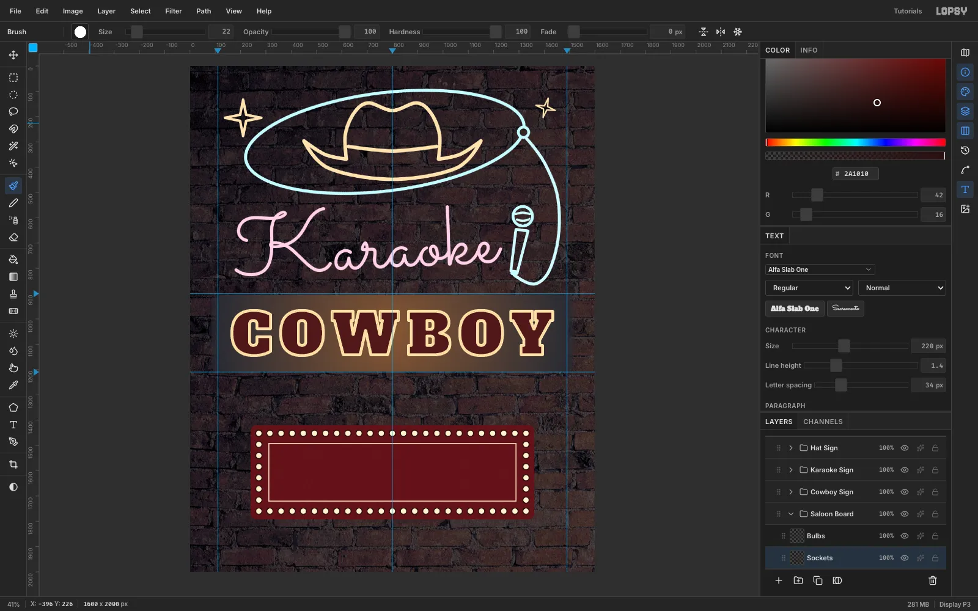This screenshot has height=611, width=978.
Task: Hide the Sockets layer
Action: 905,558
